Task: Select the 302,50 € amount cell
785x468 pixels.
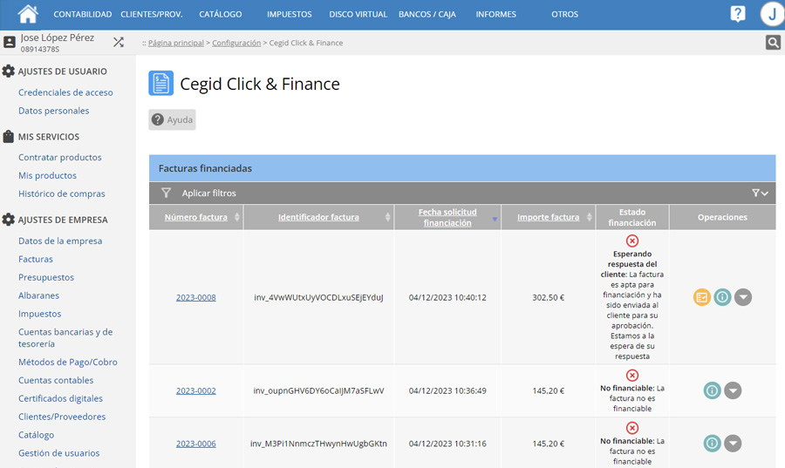Action: pyautogui.click(x=549, y=297)
